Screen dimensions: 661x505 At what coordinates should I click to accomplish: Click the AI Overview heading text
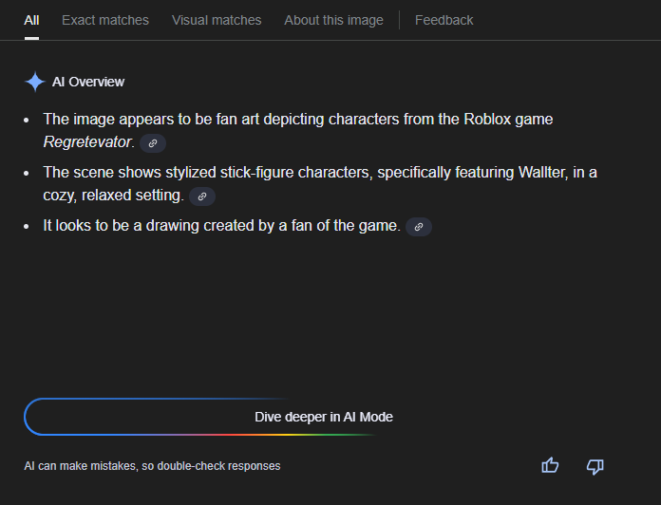tap(88, 82)
